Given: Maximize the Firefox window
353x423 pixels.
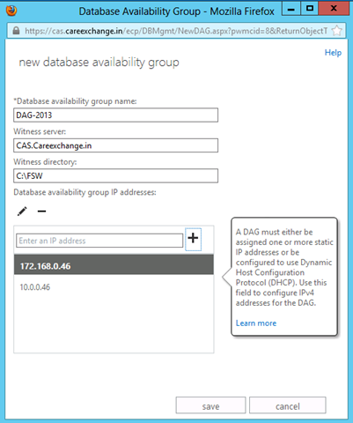Looking at the screenshot, I should coord(309,9).
